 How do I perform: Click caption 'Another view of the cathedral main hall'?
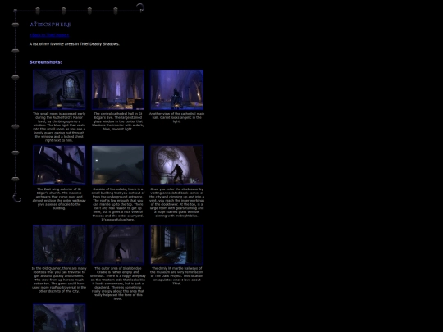(176, 117)
